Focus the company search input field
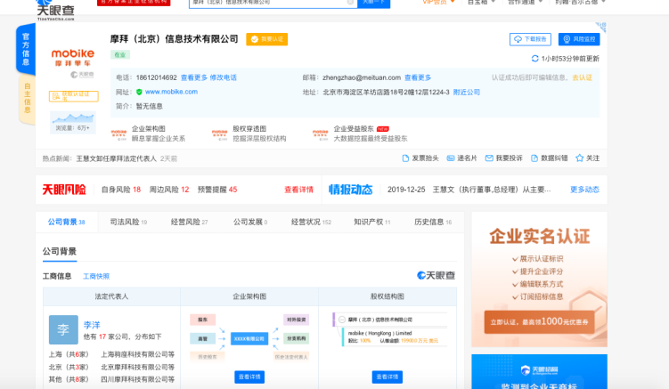The width and height of the screenshot is (669, 389). 273,3
